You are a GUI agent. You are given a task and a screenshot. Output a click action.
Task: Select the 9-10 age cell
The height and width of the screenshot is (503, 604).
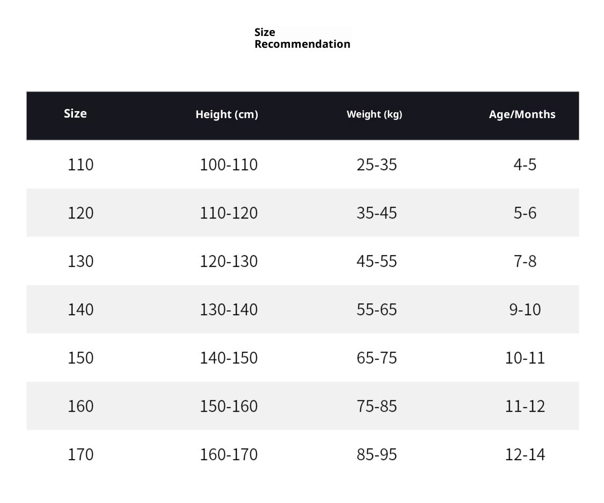(x=525, y=309)
